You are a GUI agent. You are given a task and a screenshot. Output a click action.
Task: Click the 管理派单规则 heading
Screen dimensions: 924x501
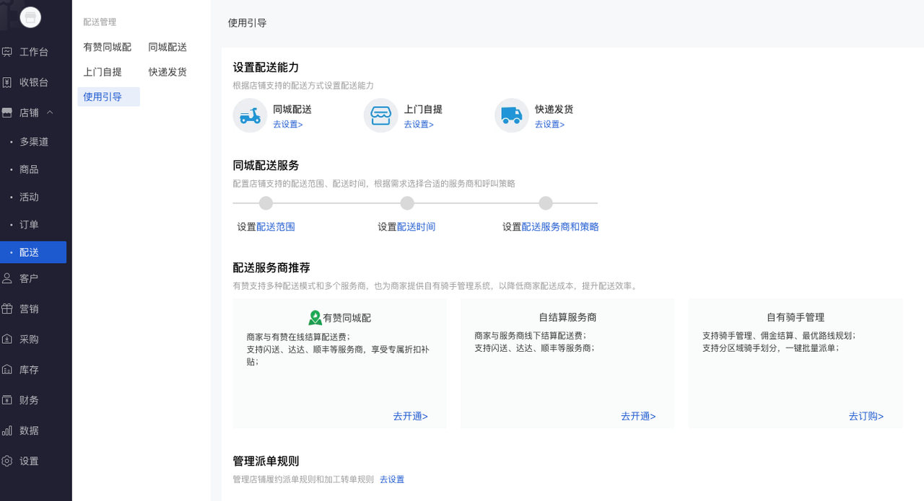(x=266, y=461)
